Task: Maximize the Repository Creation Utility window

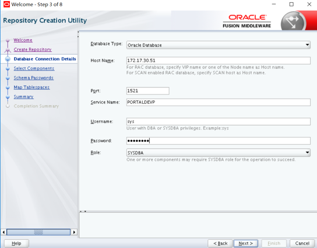Action: [291, 4]
